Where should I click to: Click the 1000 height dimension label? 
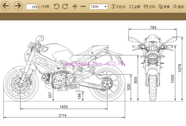[172, 79]
